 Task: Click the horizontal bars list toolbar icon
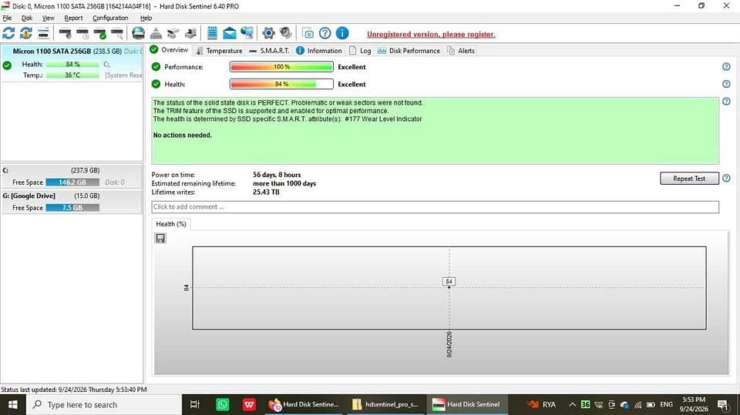tap(43, 33)
